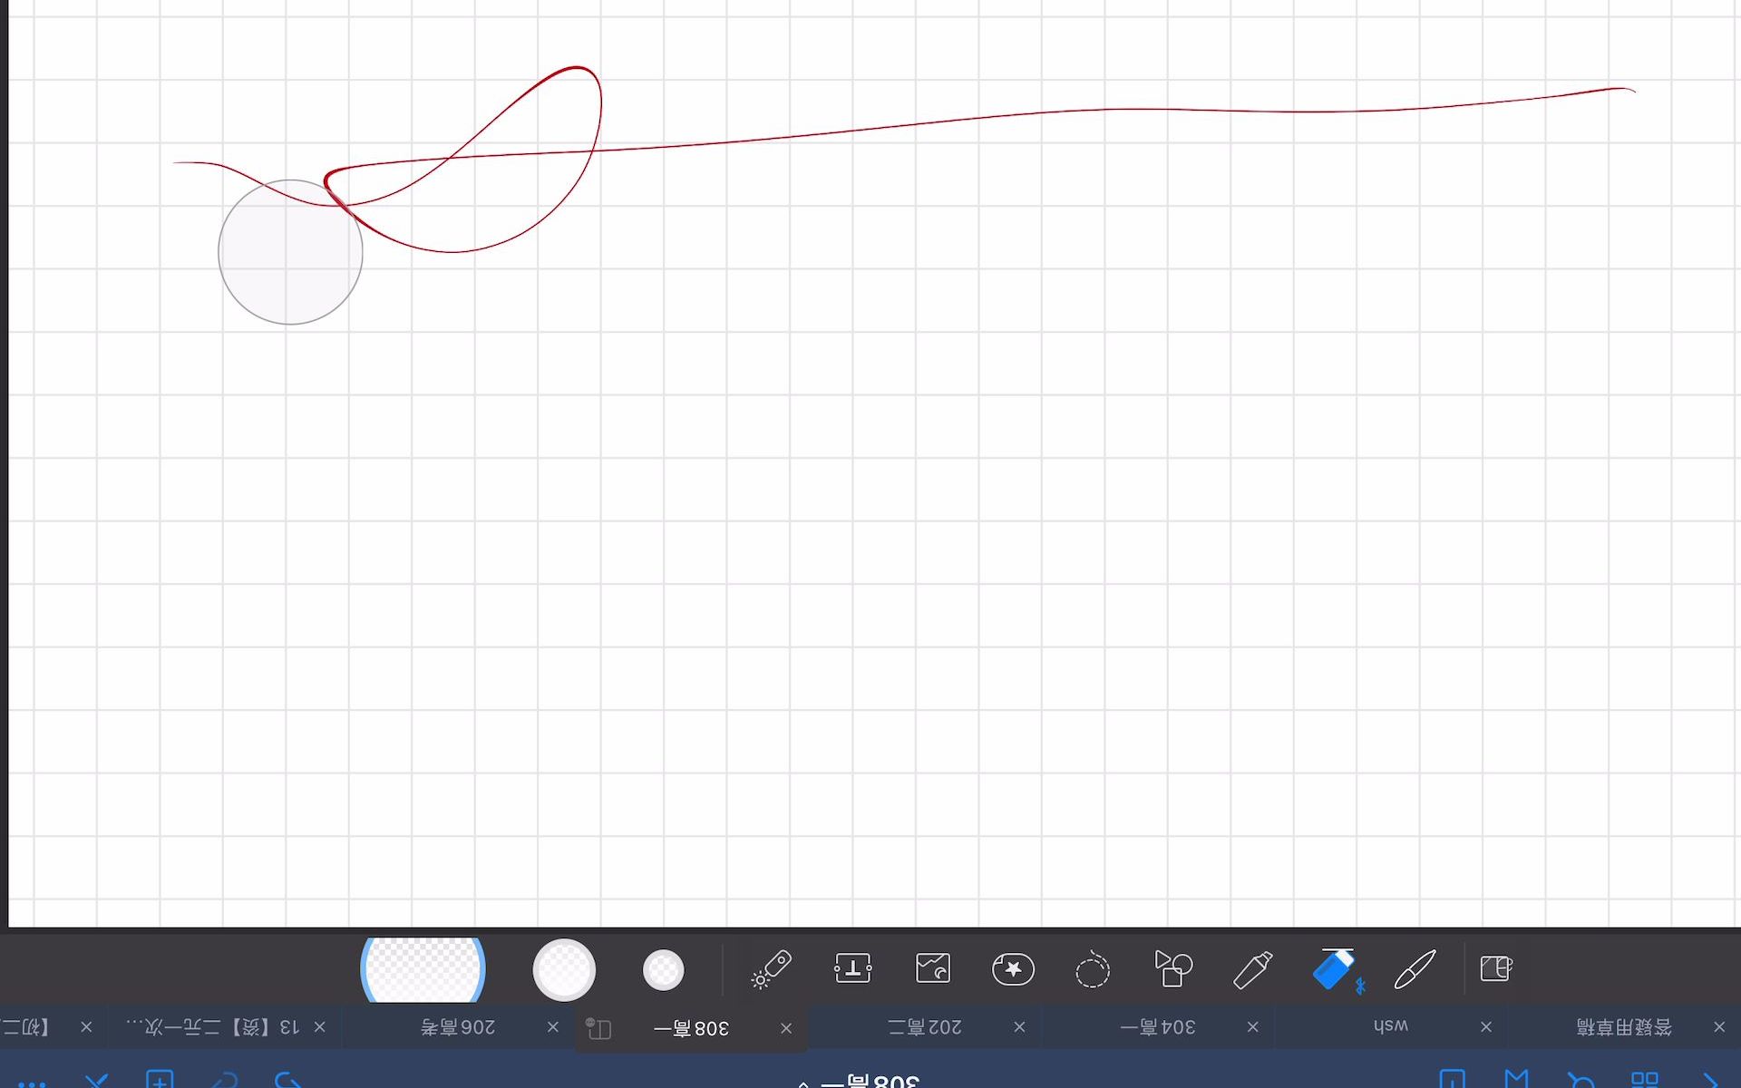Viewport: 1741px width, 1088px height.
Task: Activate the Lasso selection tool
Action: 1093,969
